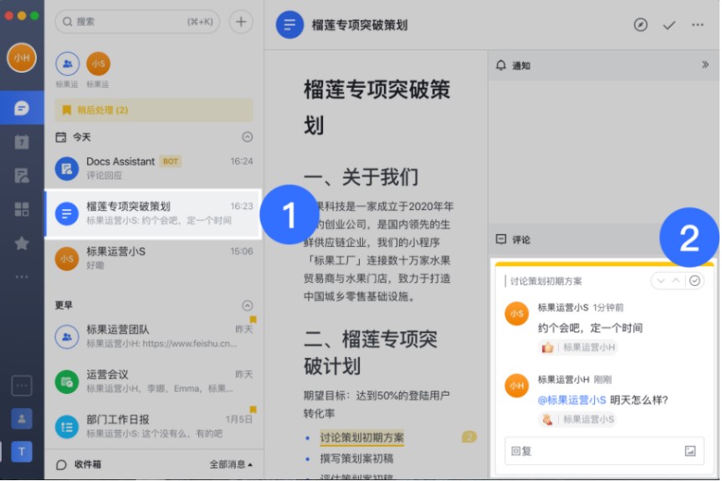Resolve the comment with the circled check
Screen dimensions: 722x481
[695, 281]
